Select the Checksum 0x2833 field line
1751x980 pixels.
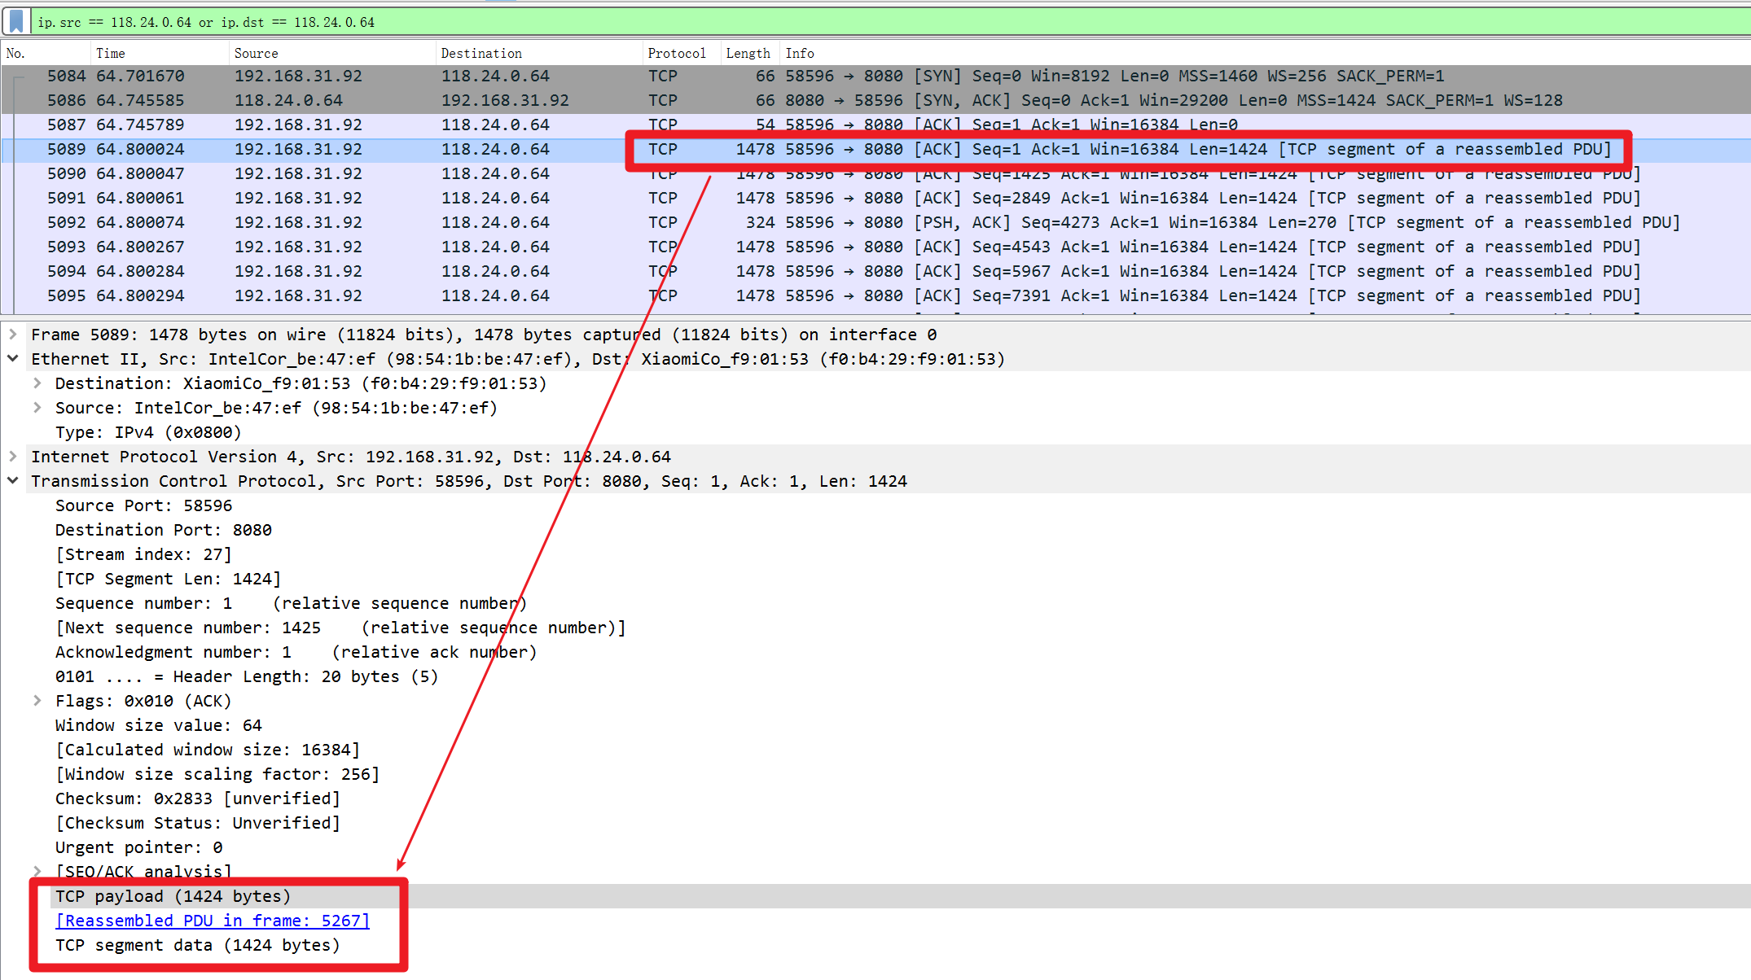tap(197, 798)
